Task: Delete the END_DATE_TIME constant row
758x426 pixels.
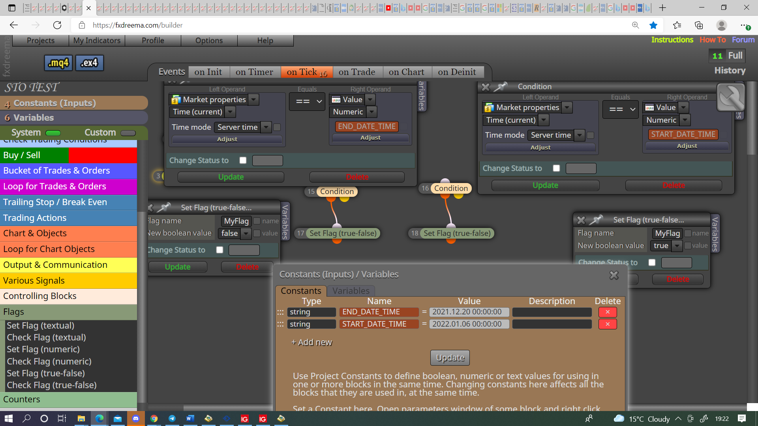Action: pyautogui.click(x=608, y=312)
